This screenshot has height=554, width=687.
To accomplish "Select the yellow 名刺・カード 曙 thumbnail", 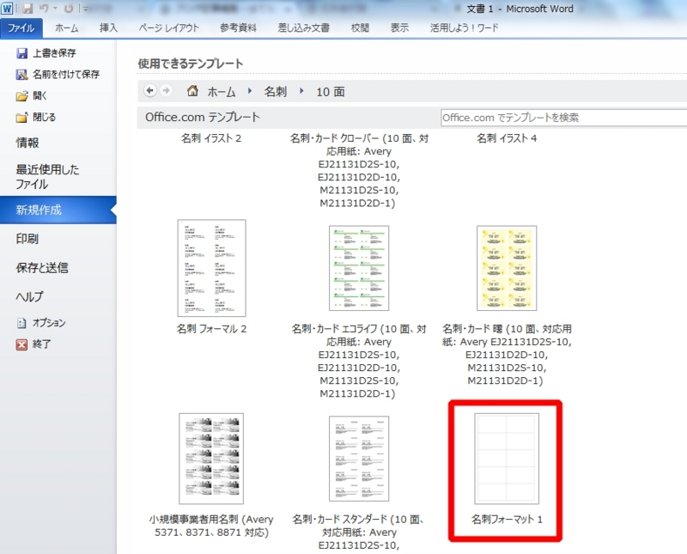I will pos(507,268).
